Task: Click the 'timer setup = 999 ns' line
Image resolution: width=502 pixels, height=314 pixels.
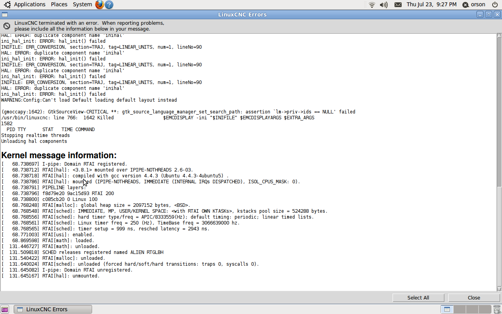Action: (105, 229)
